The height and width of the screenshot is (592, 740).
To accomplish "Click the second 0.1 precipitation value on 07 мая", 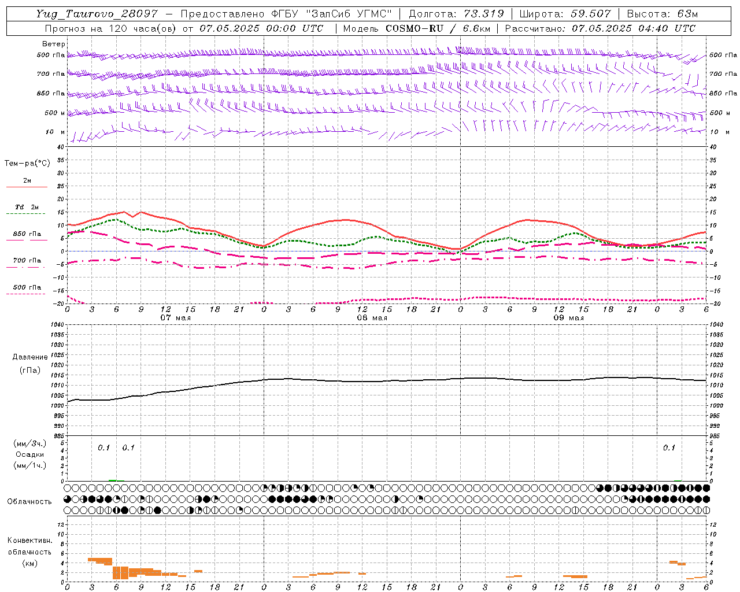I will point(128,447).
